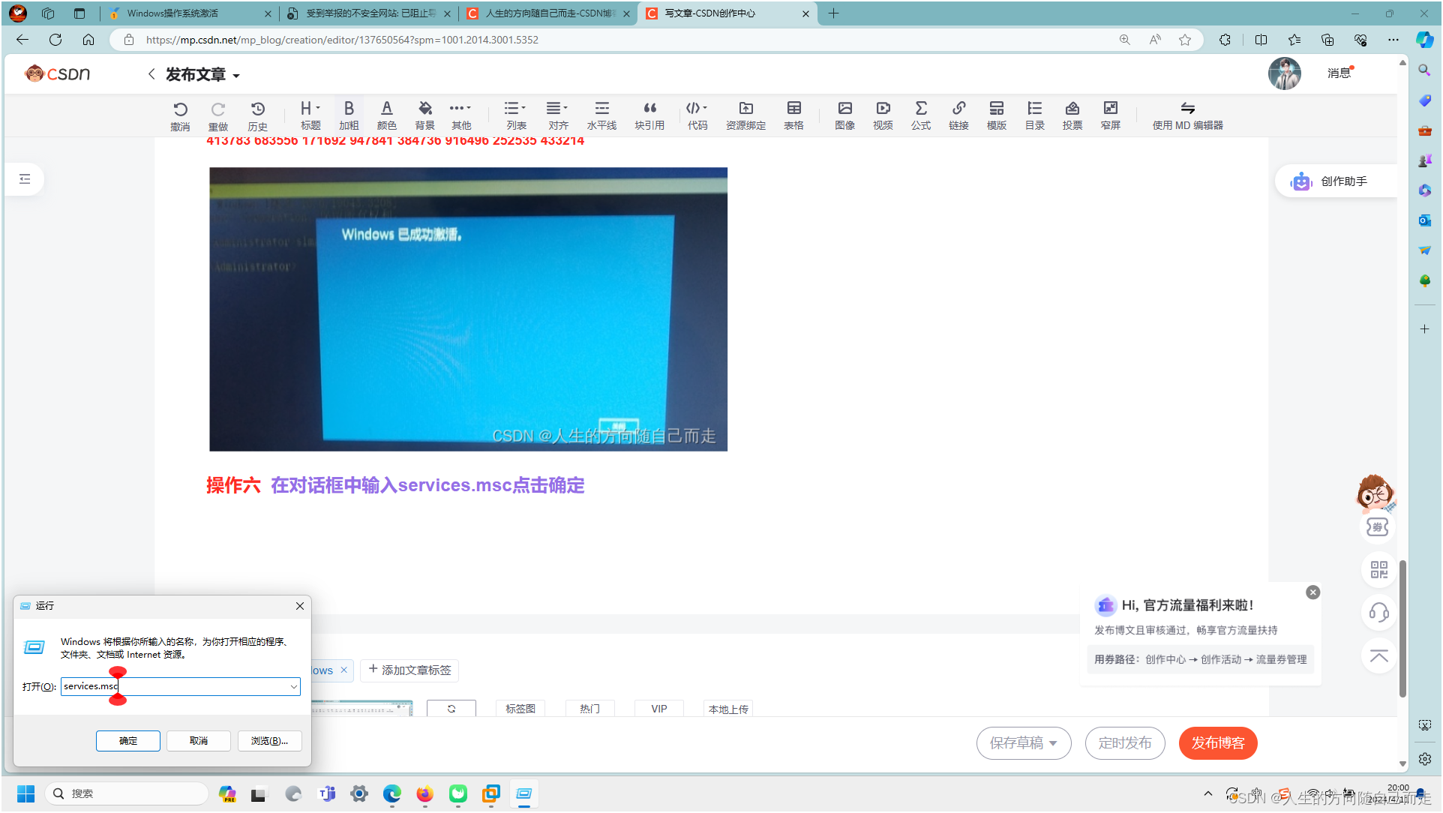Click 确定 in the Run dialog
The height and width of the screenshot is (813, 1443).
coord(128,741)
